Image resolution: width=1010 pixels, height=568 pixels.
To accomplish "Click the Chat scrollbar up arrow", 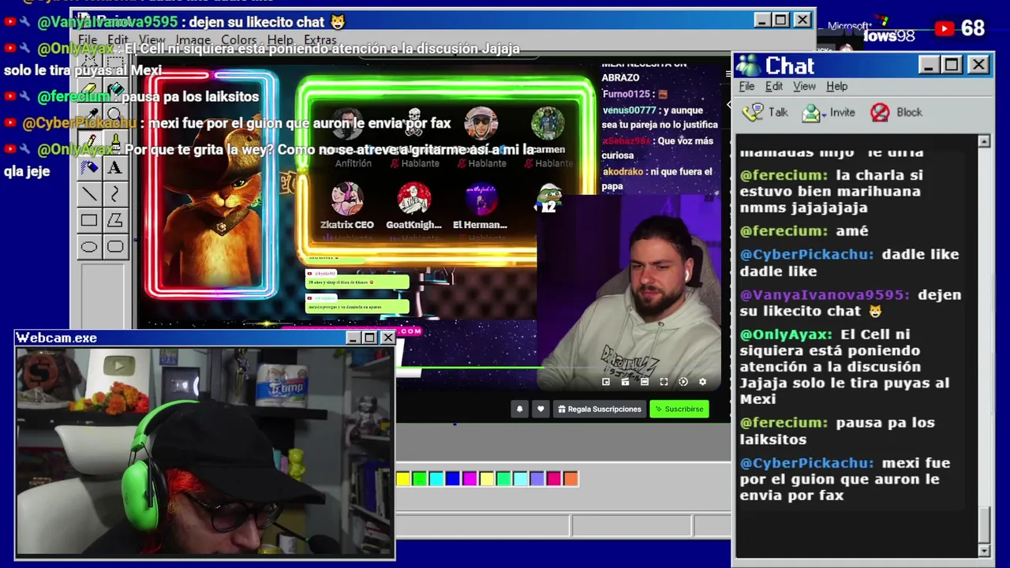I will [x=984, y=141].
